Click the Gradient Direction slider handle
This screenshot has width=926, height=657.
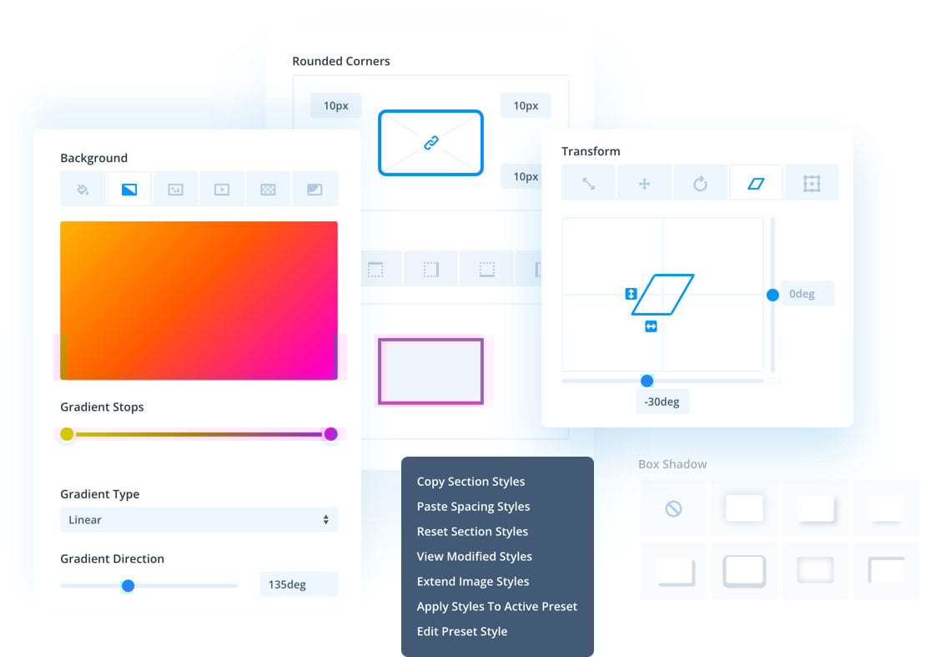pos(128,585)
